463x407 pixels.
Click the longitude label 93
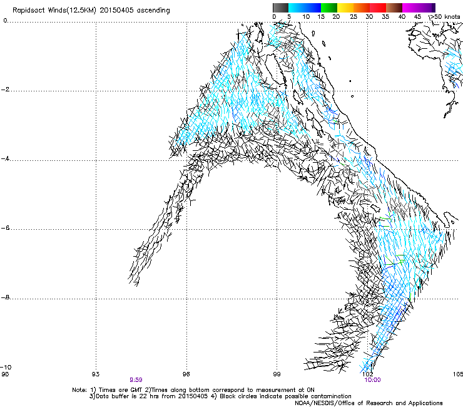click(95, 374)
